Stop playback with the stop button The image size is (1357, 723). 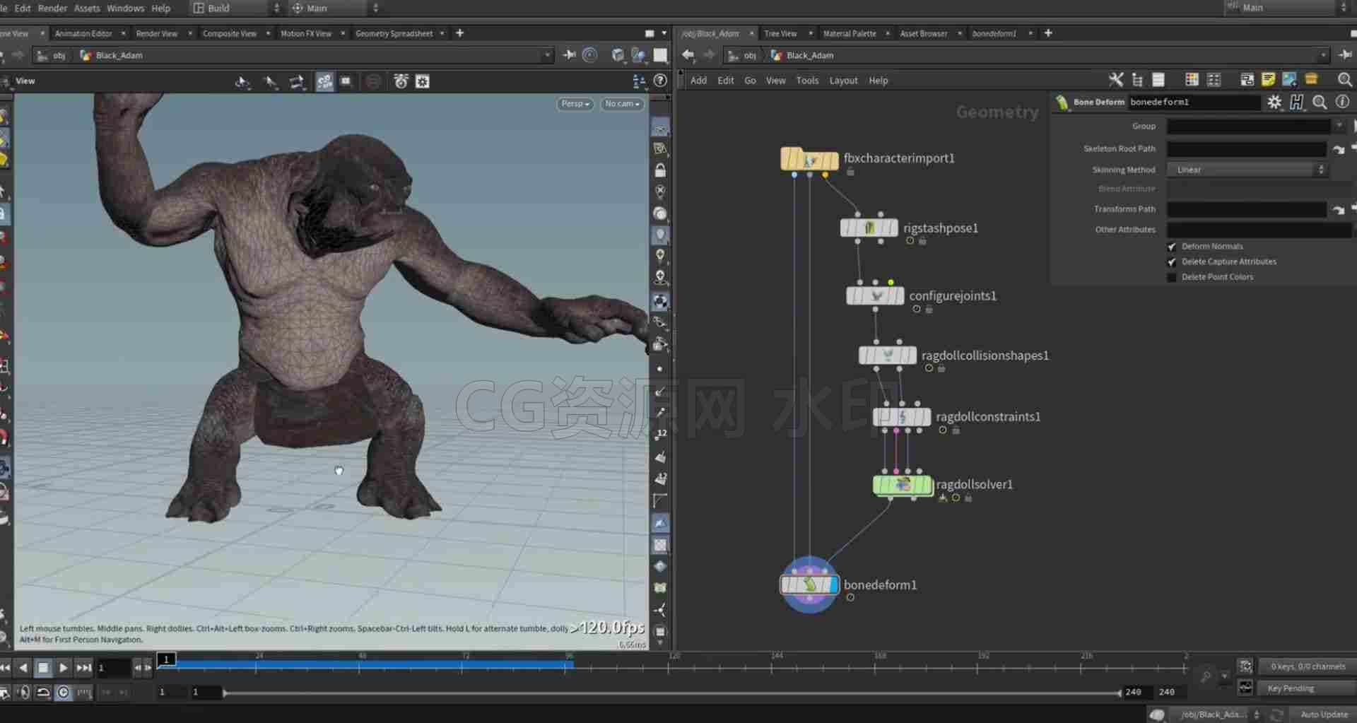click(42, 668)
